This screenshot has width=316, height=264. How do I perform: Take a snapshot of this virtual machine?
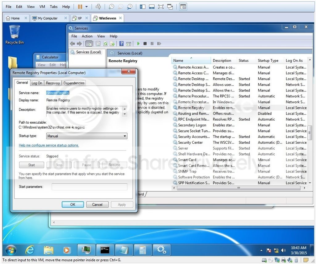(x=111, y=7)
